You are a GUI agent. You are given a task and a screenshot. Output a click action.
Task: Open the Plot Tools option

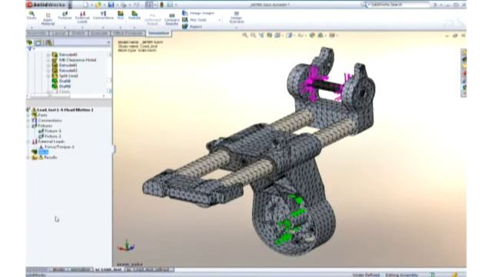(x=194, y=20)
